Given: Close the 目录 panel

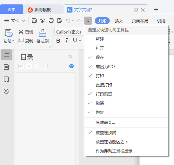Looking at the screenshot, I should click(x=70, y=57).
